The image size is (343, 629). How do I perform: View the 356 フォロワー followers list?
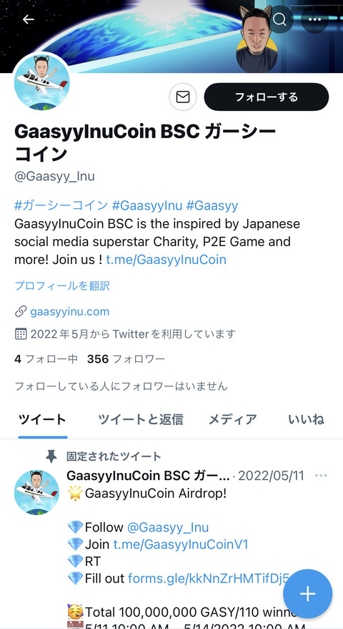[126, 359]
